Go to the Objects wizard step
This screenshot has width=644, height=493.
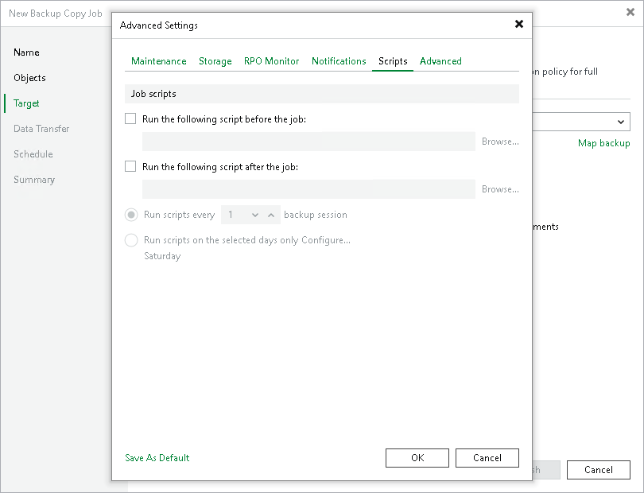(29, 78)
